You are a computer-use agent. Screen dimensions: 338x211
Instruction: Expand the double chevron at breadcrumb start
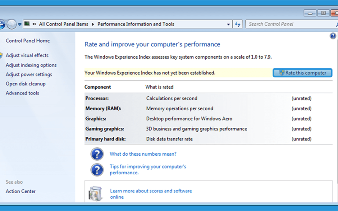point(34,24)
